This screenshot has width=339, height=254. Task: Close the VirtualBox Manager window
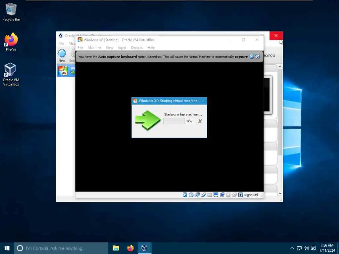276,36
